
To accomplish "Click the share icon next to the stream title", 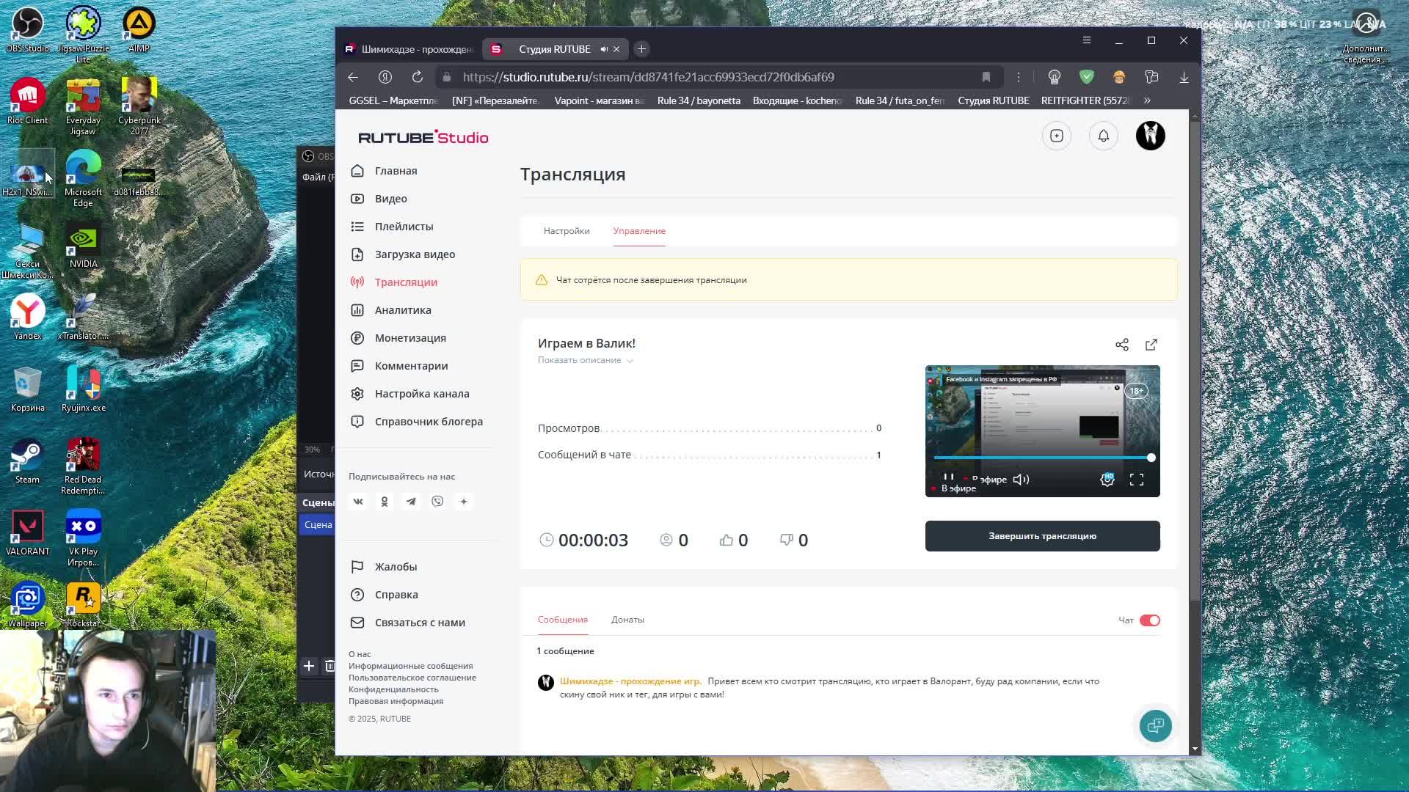I will pos(1121,345).
